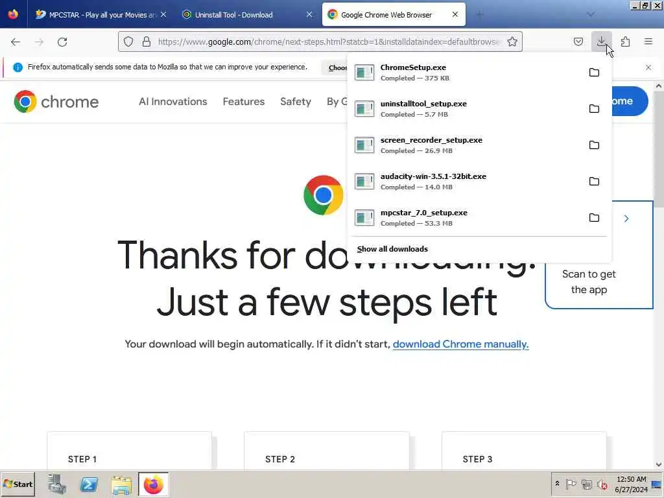
Task: Click the info icon on the notification bar
Action: pyautogui.click(x=18, y=67)
